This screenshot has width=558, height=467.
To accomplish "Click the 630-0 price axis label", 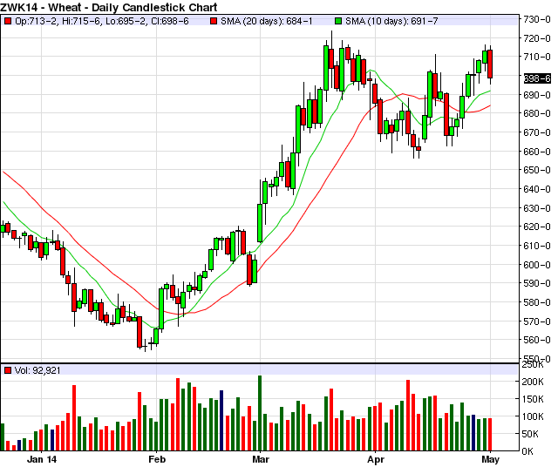I will click(x=537, y=208).
